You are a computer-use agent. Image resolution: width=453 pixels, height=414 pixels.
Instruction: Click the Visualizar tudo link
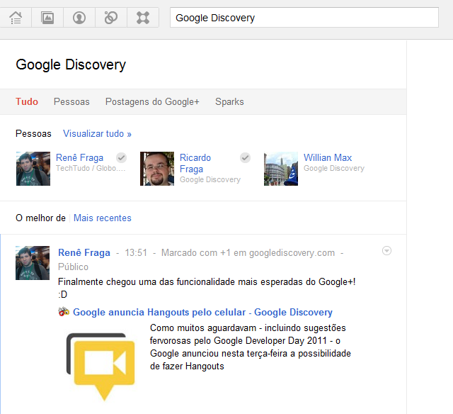point(97,133)
